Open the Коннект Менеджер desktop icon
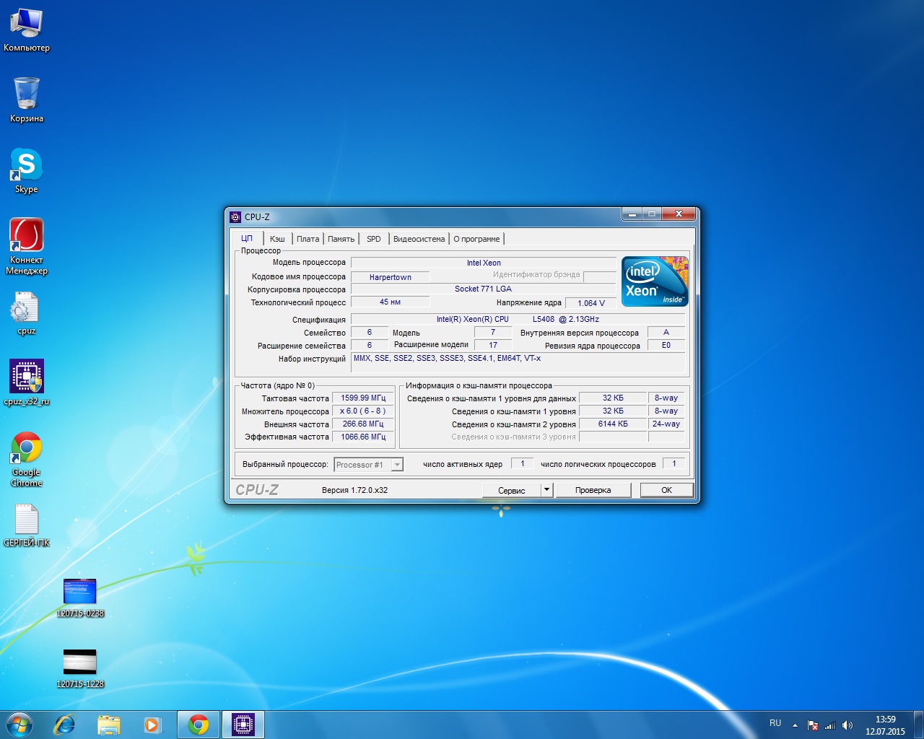 click(x=26, y=236)
